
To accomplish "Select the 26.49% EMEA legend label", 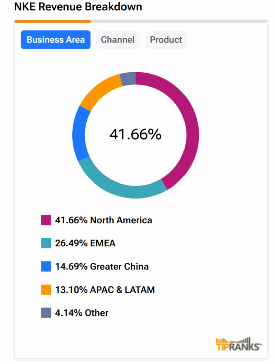I will click(x=85, y=243).
